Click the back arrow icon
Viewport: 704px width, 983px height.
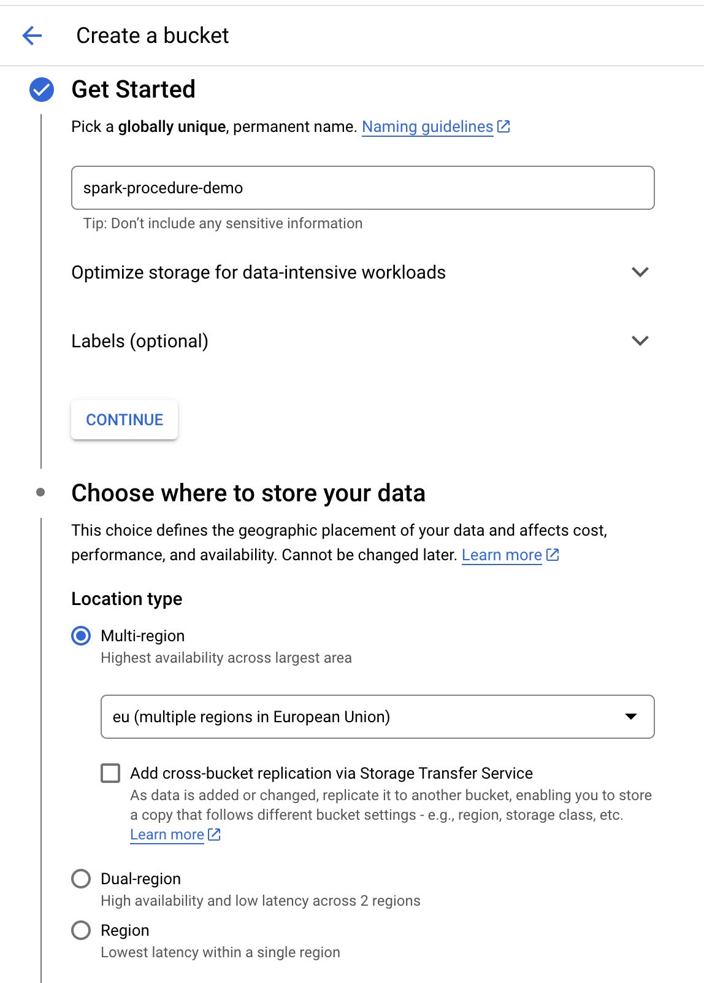click(32, 36)
